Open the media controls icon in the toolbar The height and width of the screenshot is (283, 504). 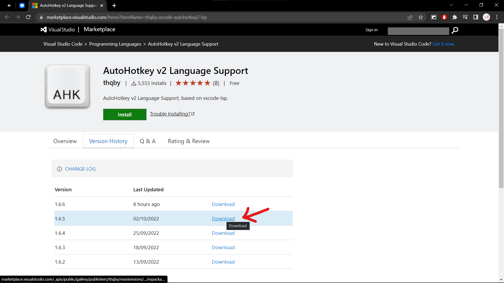coord(465,17)
